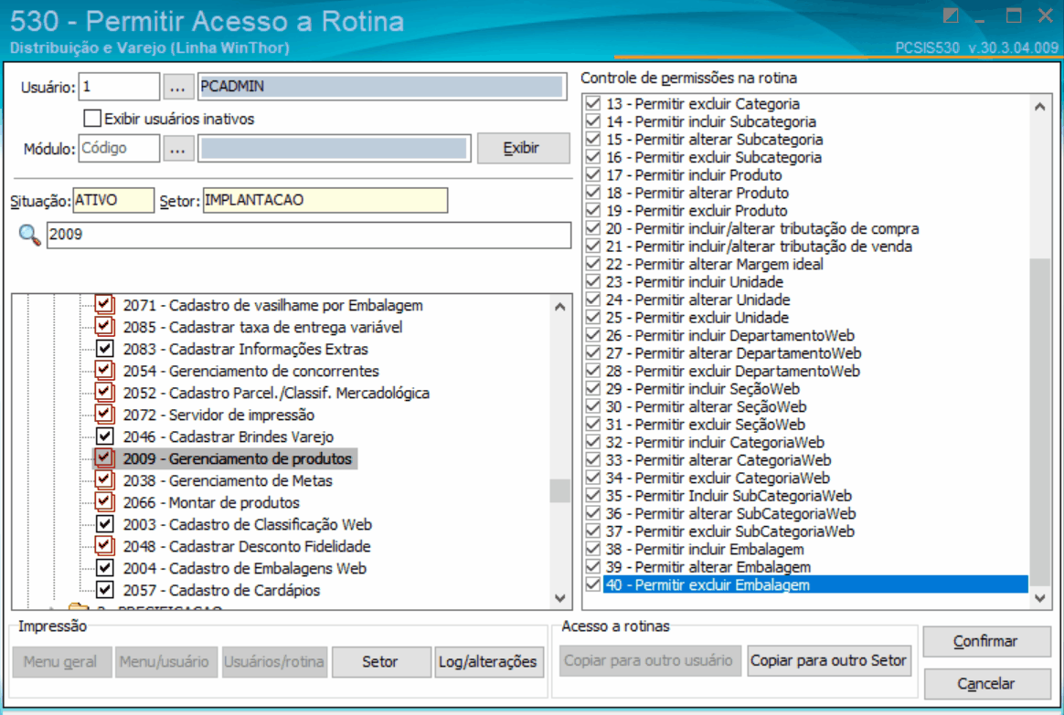Toggle checkbox for 2057 Cadastro de Cardápios

pyautogui.click(x=104, y=590)
